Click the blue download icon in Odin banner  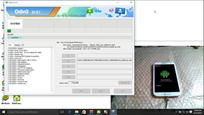tap(120, 11)
